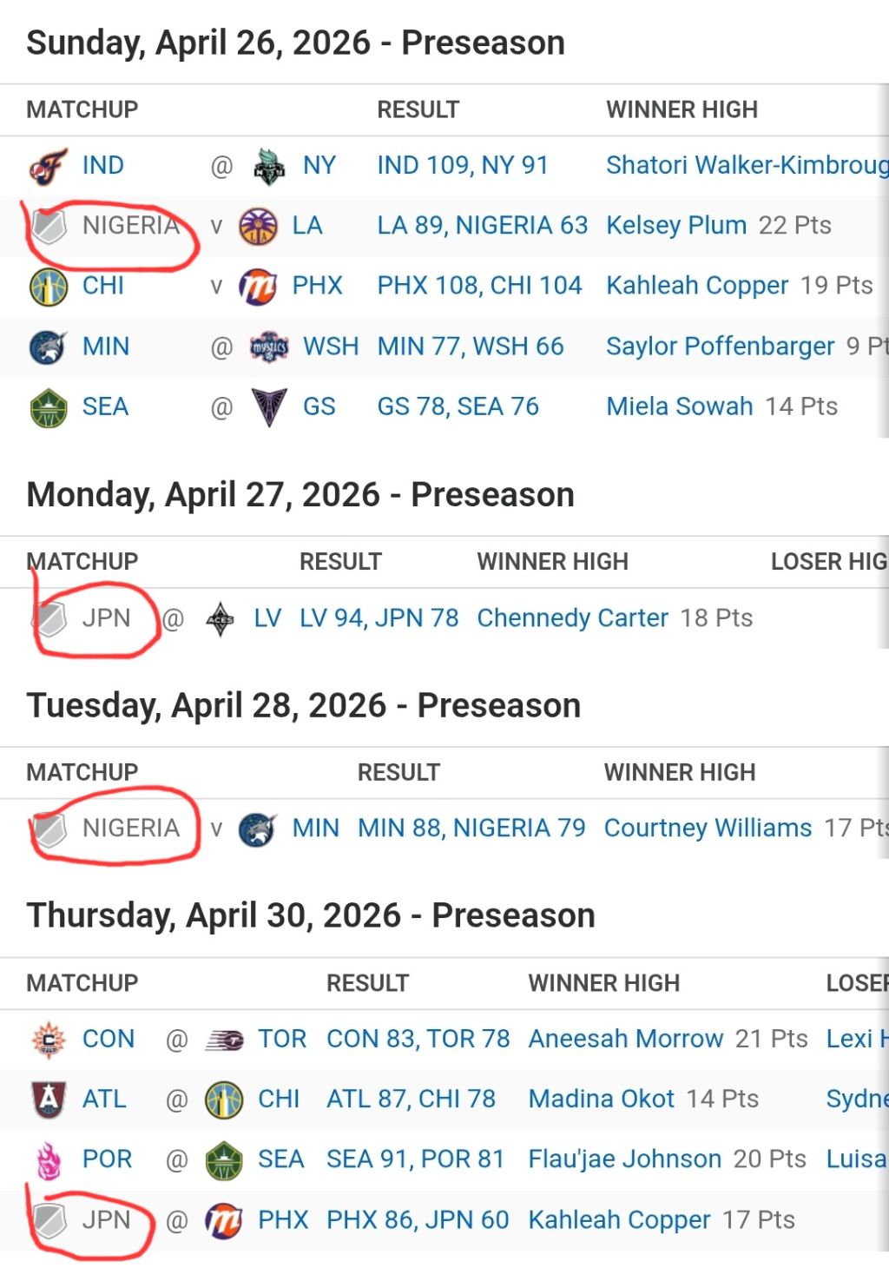
Task: Open Saylor Poffenbarger player page
Action: [x=721, y=346]
